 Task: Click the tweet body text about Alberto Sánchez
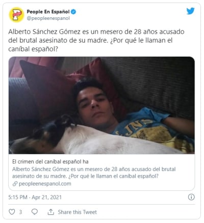coord(96,40)
